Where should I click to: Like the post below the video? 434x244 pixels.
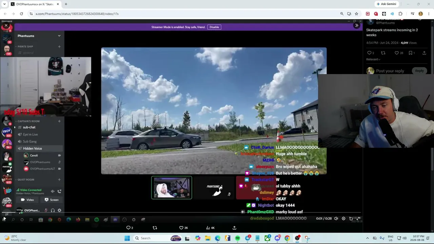click(183, 228)
